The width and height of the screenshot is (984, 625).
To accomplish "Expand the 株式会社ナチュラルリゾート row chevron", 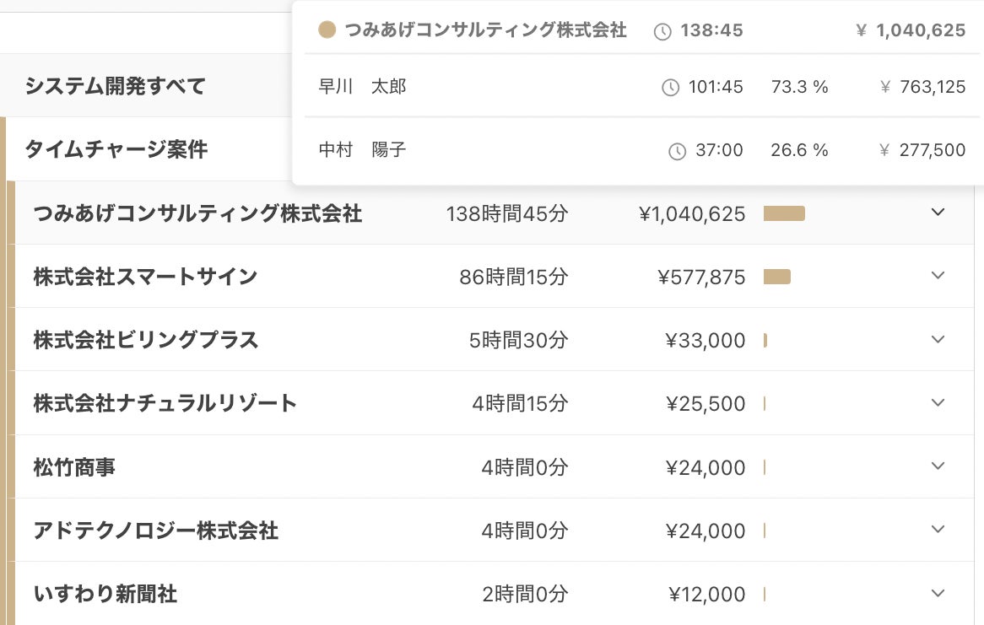I will [938, 402].
